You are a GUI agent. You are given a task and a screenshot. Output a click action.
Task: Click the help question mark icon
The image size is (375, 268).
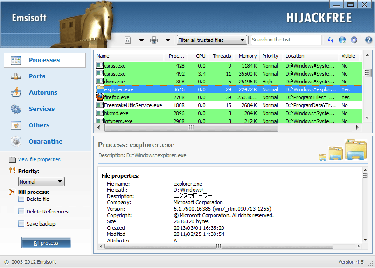pos(368,40)
